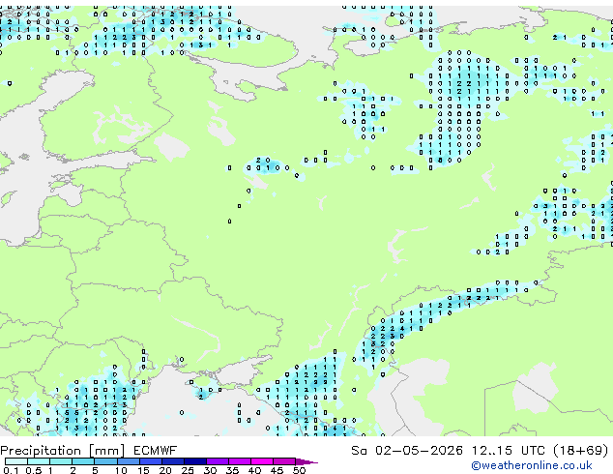Click the 0.1–0.5 mm palest legend swatch
Screen dimensions: 613x474
tap(16, 461)
